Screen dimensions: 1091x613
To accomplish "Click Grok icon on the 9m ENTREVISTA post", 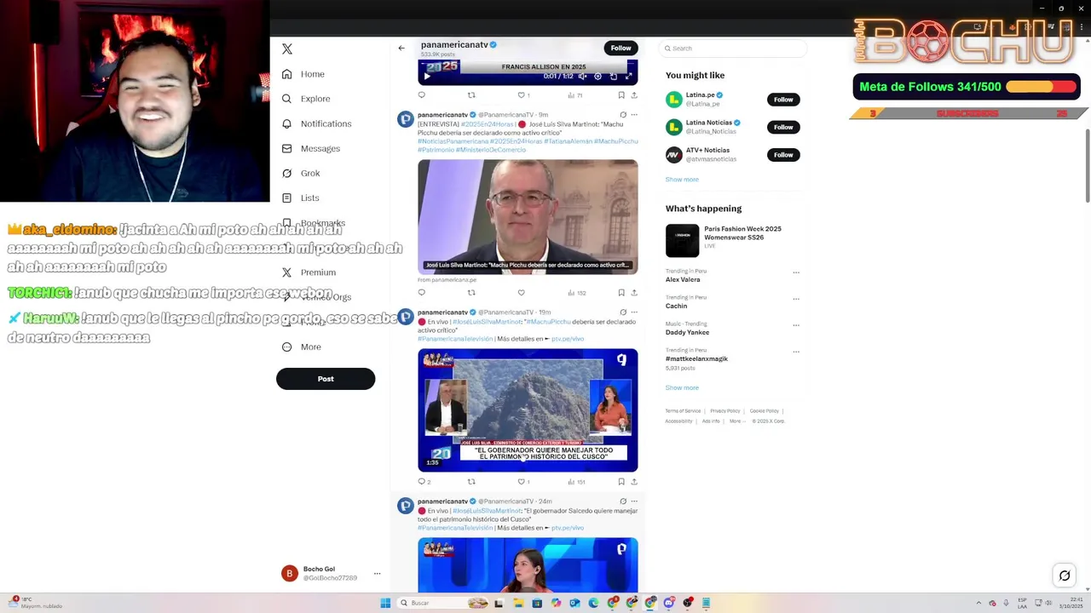I will click(x=623, y=115).
